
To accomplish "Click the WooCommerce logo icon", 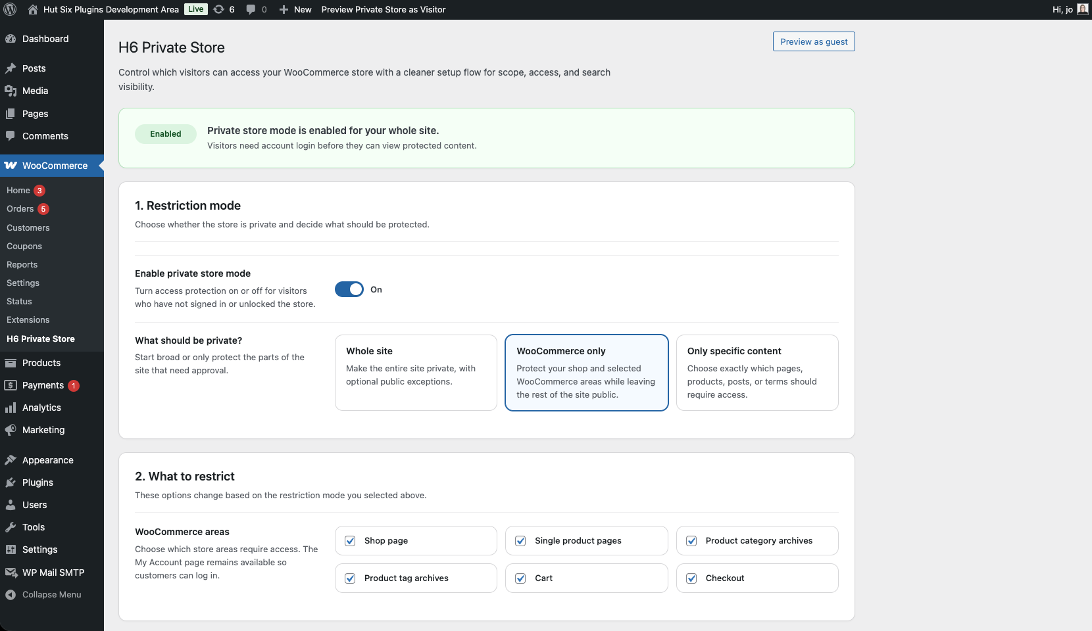I will (x=11, y=166).
